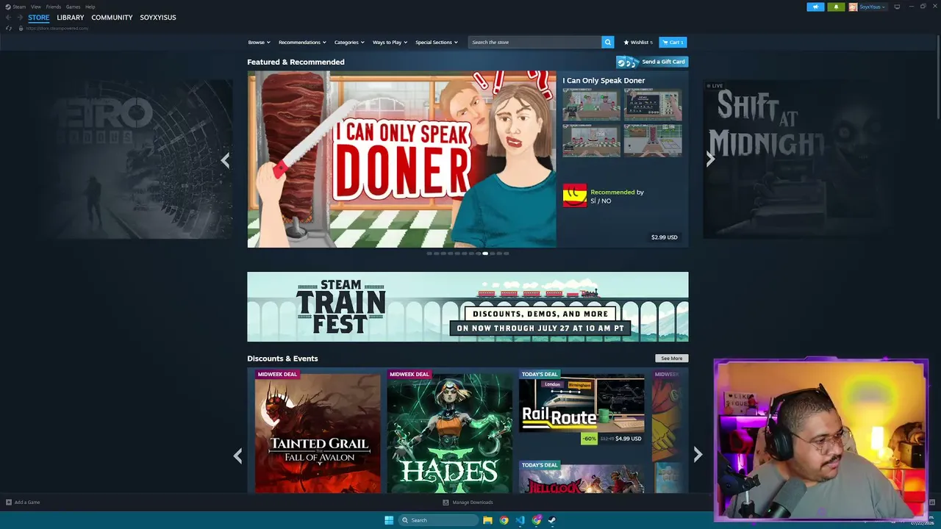This screenshot has height=529, width=941.
Task: Open the SOYXYISUS profile tab
Action: [x=158, y=18]
